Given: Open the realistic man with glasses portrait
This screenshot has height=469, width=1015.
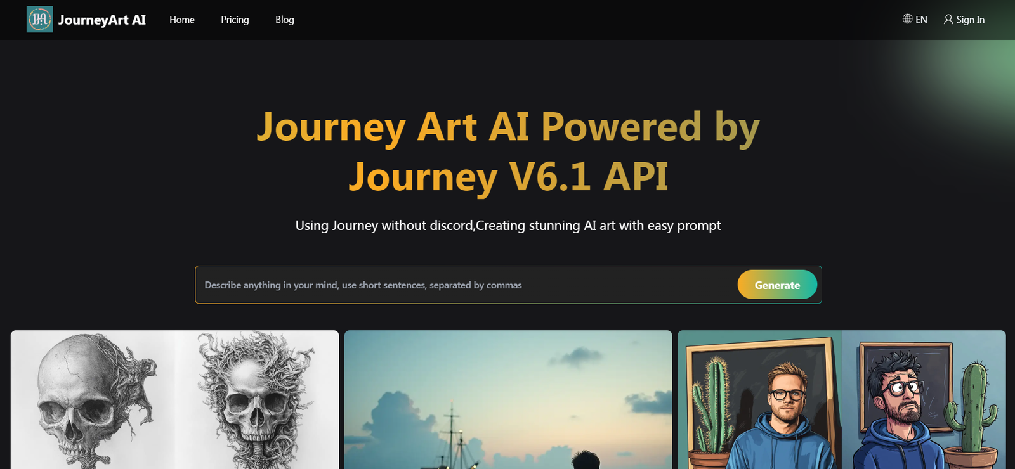Looking at the screenshot, I should [x=760, y=400].
